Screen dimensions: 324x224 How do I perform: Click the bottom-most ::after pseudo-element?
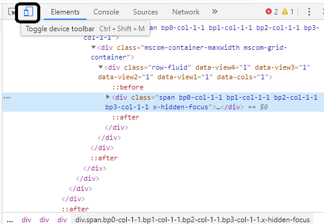pyautogui.click(x=75, y=209)
